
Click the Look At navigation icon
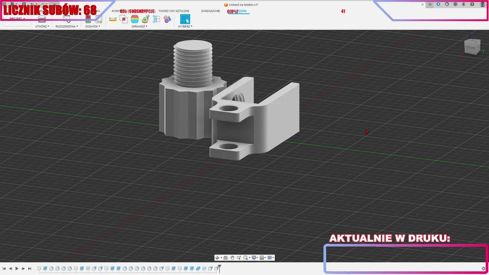(225, 258)
